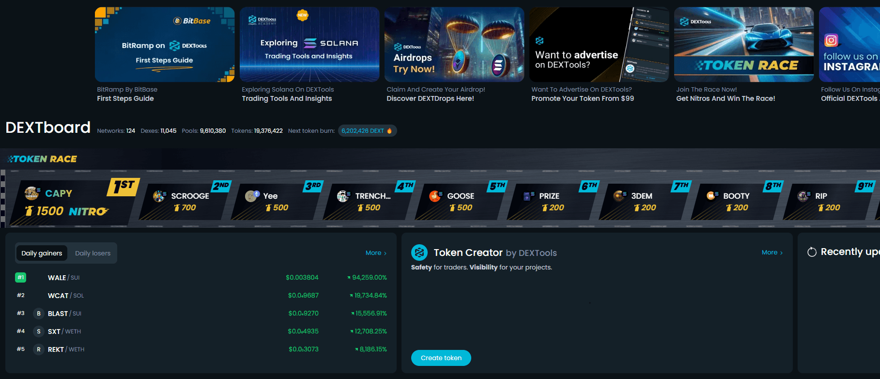Open the Exploring Solana banner thumbnail
This screenshot has height=379, width=880.
[309, 45]
